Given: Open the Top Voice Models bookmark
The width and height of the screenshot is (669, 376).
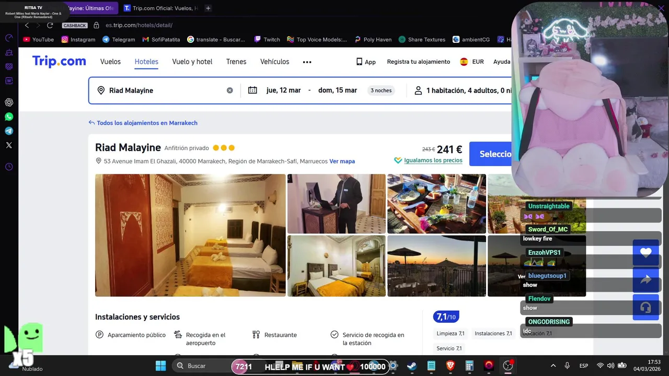Looking at the screenshot, I should pyautogui.click(x=317, y=39).
